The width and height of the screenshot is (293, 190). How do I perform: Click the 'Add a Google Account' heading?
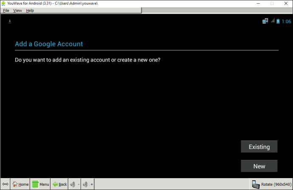(49, 44)
